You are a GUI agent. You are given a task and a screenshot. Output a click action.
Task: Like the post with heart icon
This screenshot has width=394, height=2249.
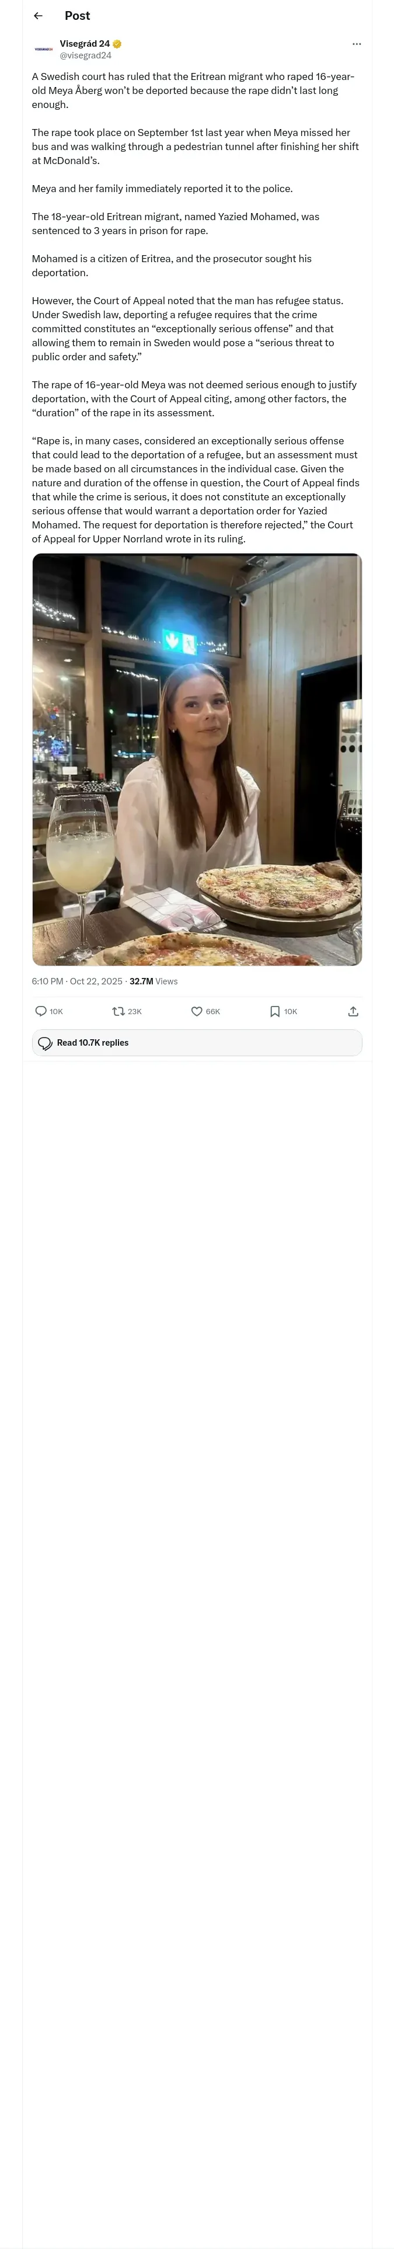pos(197,1011)
